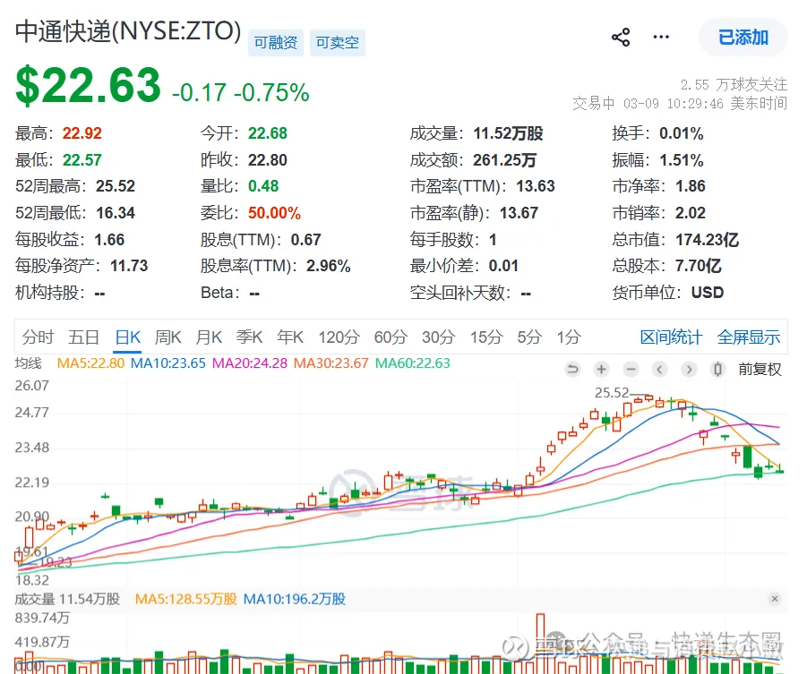Click the tallest red volume bar
This screenshot has width=807, height=674.
pos(540,644)
